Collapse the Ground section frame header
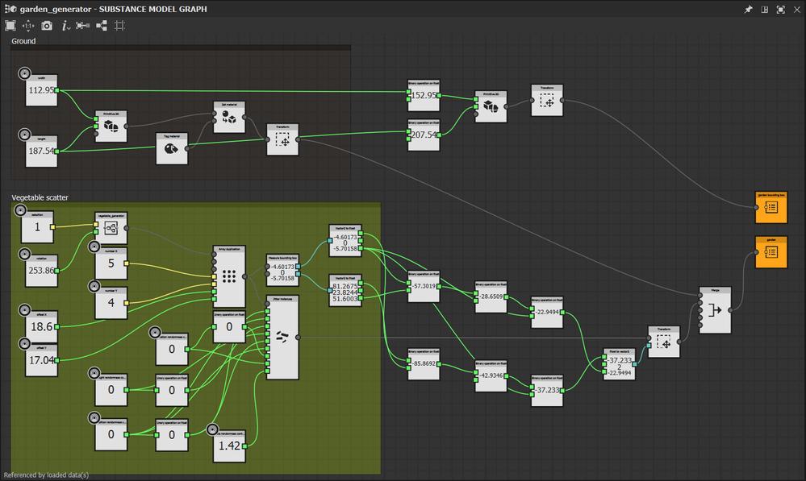 tap(23, 41)
